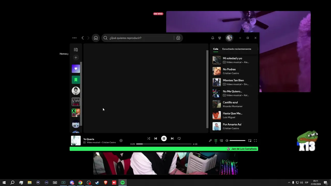Enter full screen mode
The width and height of the screenshot is (331, 186).
tap(255, 141)
